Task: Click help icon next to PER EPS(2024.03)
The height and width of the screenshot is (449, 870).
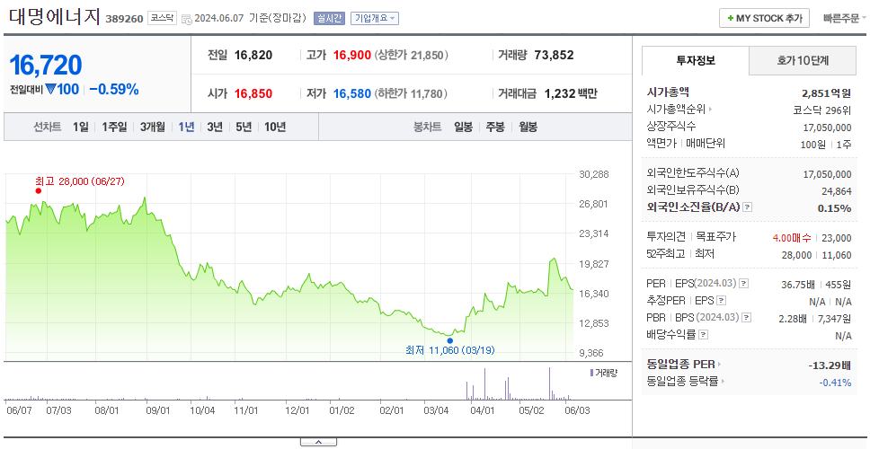Action: tap(744, 284)
